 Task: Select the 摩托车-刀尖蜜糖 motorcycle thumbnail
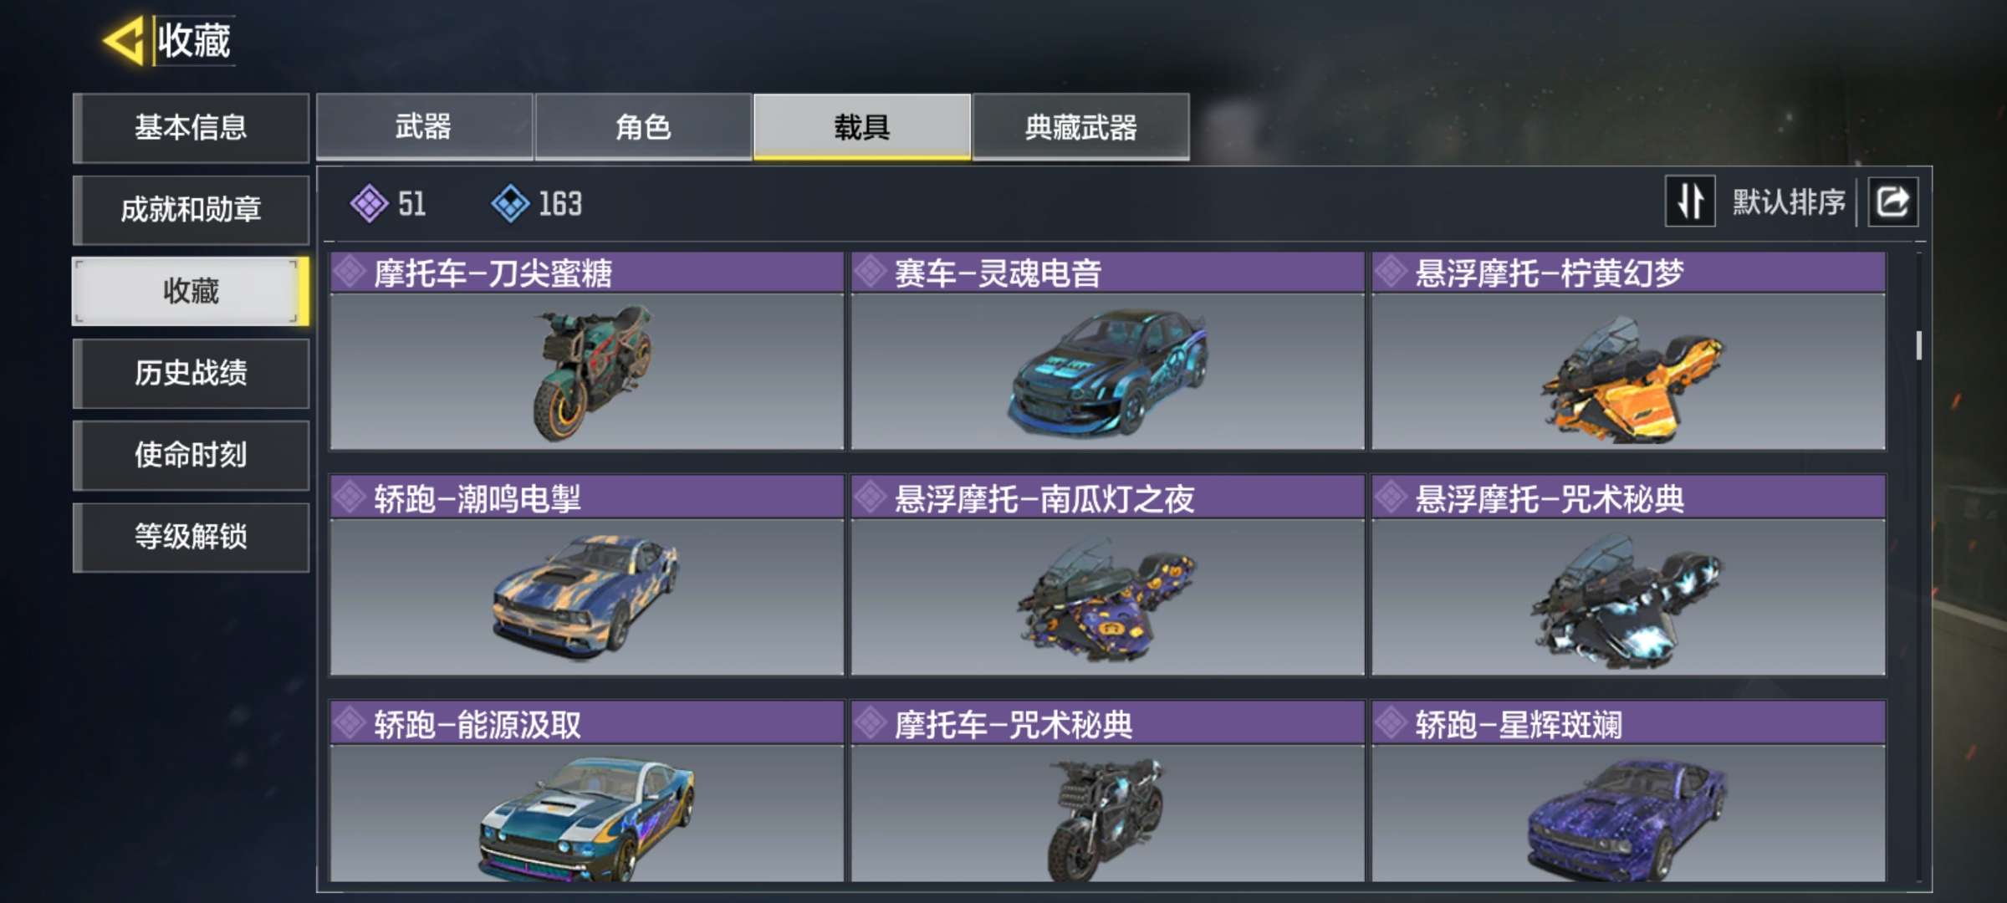(x=587, y=371)
